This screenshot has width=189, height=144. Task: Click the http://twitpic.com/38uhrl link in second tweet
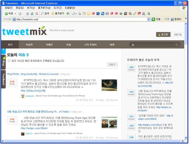click(x=34, y=128)
